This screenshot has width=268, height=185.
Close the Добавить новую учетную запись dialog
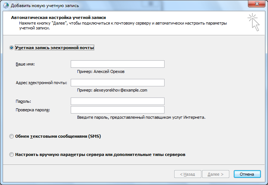[257, 4]
